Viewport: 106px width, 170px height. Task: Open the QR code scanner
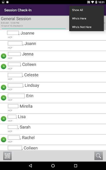[7, 156]
